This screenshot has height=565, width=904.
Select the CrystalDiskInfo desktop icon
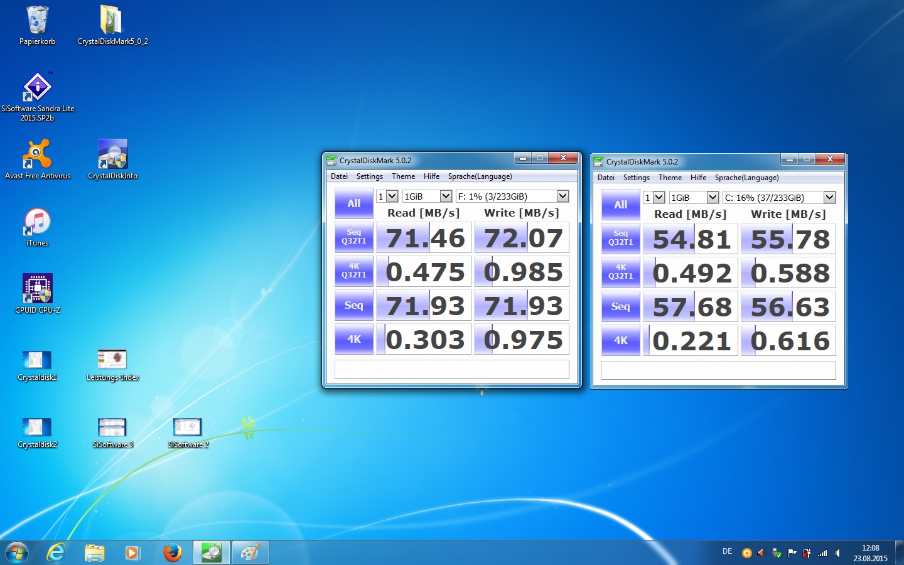point(112,159)
